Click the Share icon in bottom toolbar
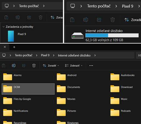This screenshot has height=124, width=141. click(24, 65)
